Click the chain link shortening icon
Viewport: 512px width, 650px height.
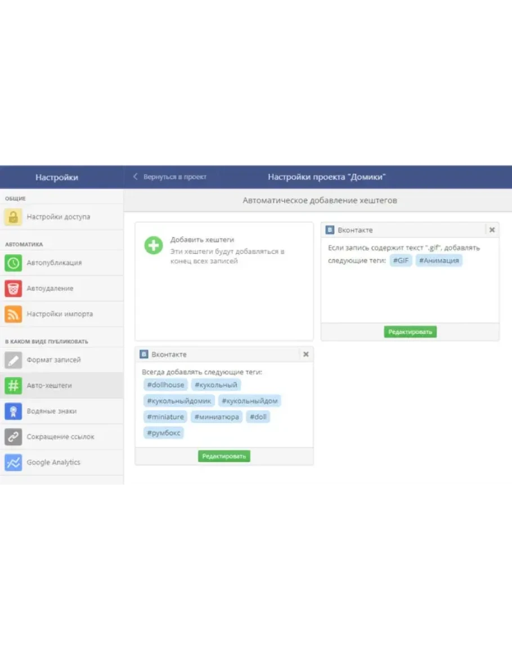(14, 437)
